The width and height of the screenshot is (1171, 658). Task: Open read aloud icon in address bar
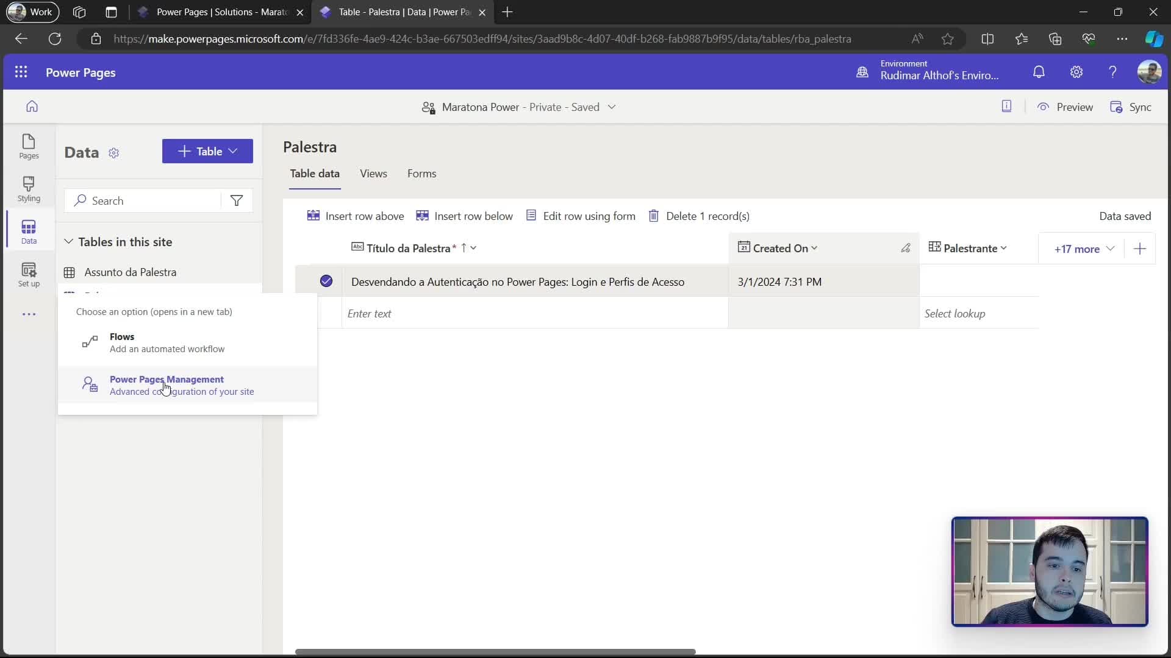tap(917, 39)
